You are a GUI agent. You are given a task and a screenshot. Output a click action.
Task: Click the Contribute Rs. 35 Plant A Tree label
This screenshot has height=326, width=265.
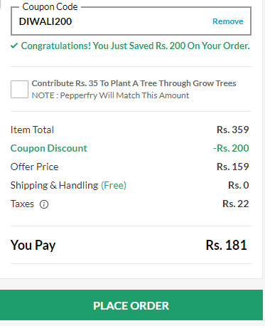coord(134,83)
